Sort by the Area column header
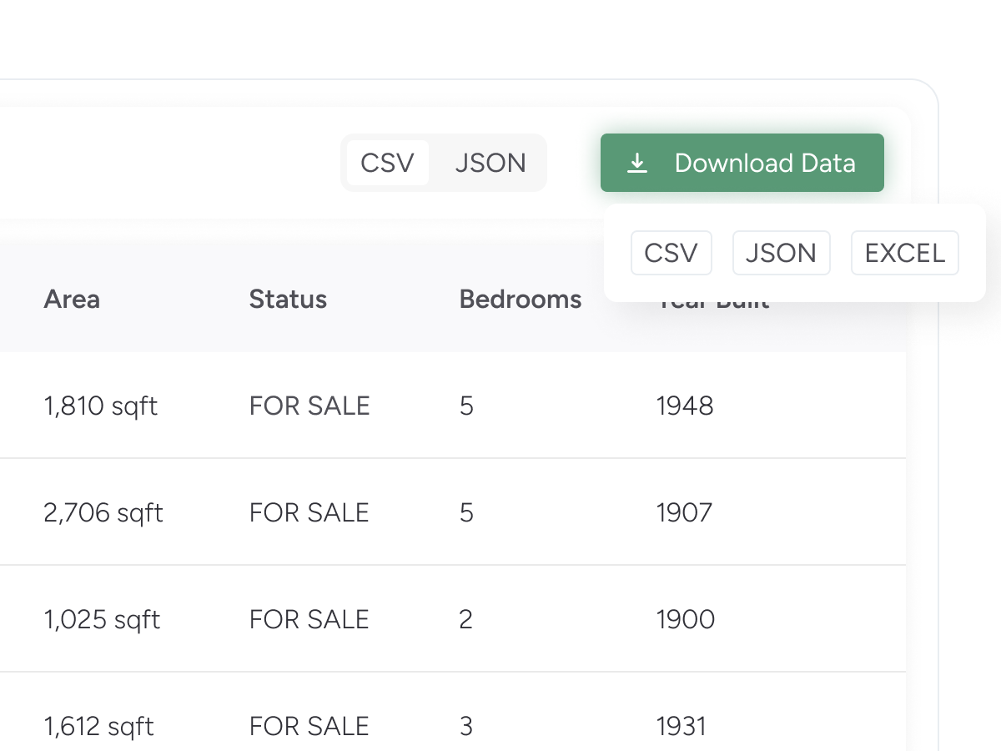The width and height of the screenshot is (1001, 751). (x=72, y=300)
